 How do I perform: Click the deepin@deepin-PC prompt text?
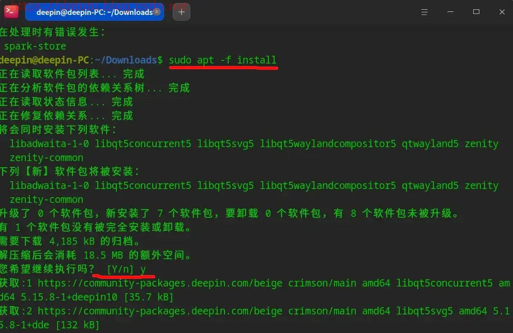(x=44, y=60)
